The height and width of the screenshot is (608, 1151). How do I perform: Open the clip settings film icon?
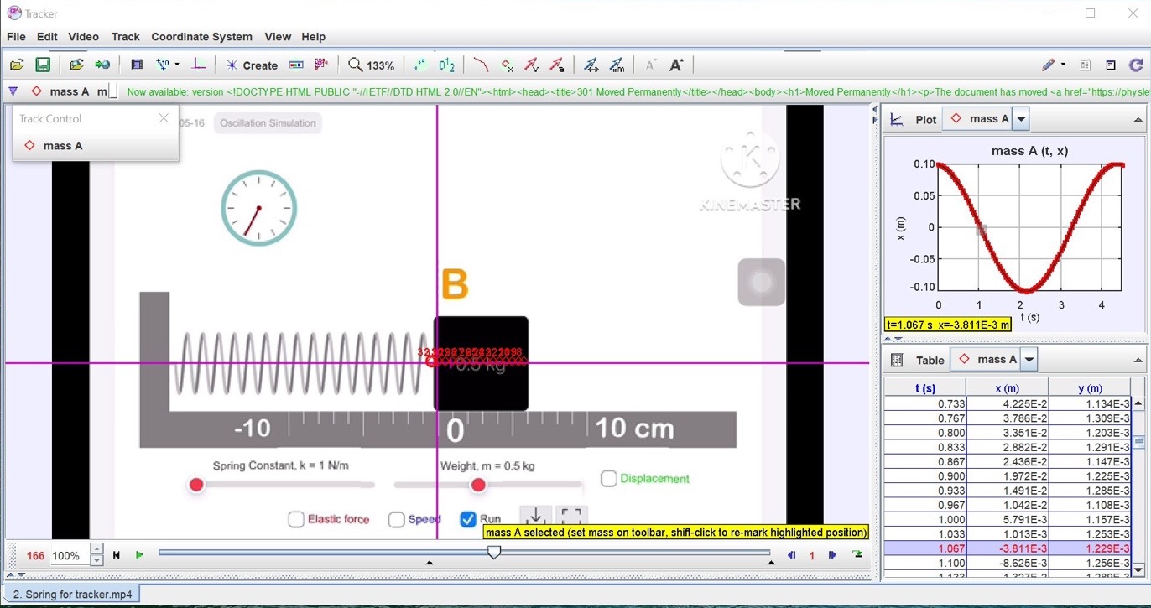(x=137, y=65)
